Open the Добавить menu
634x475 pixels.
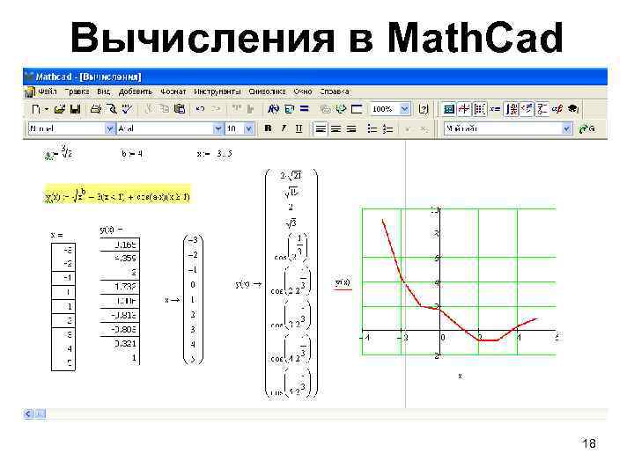(135, 91)
